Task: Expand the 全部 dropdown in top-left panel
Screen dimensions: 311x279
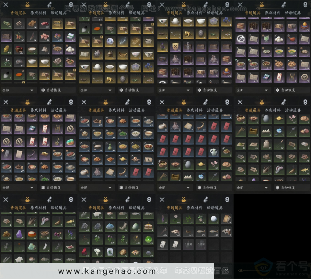Action: click(x=18, y=90)
